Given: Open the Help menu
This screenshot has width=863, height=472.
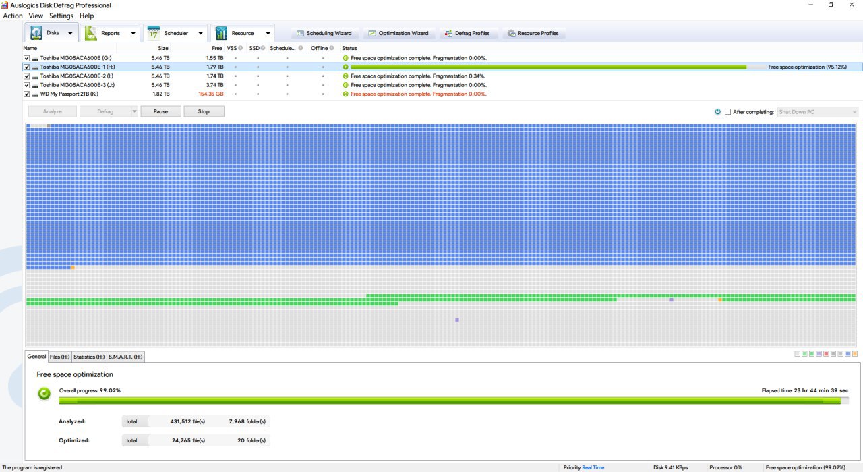Looking at the screenshot, I should click(x=87, y=16).
